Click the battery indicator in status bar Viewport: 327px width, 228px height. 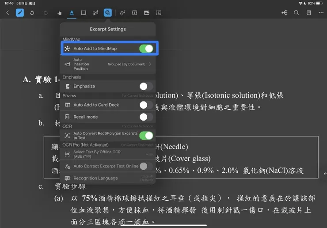point(319,4)
